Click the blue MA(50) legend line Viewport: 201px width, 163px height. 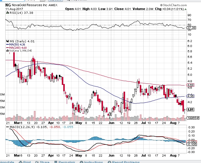coord(7,45)
